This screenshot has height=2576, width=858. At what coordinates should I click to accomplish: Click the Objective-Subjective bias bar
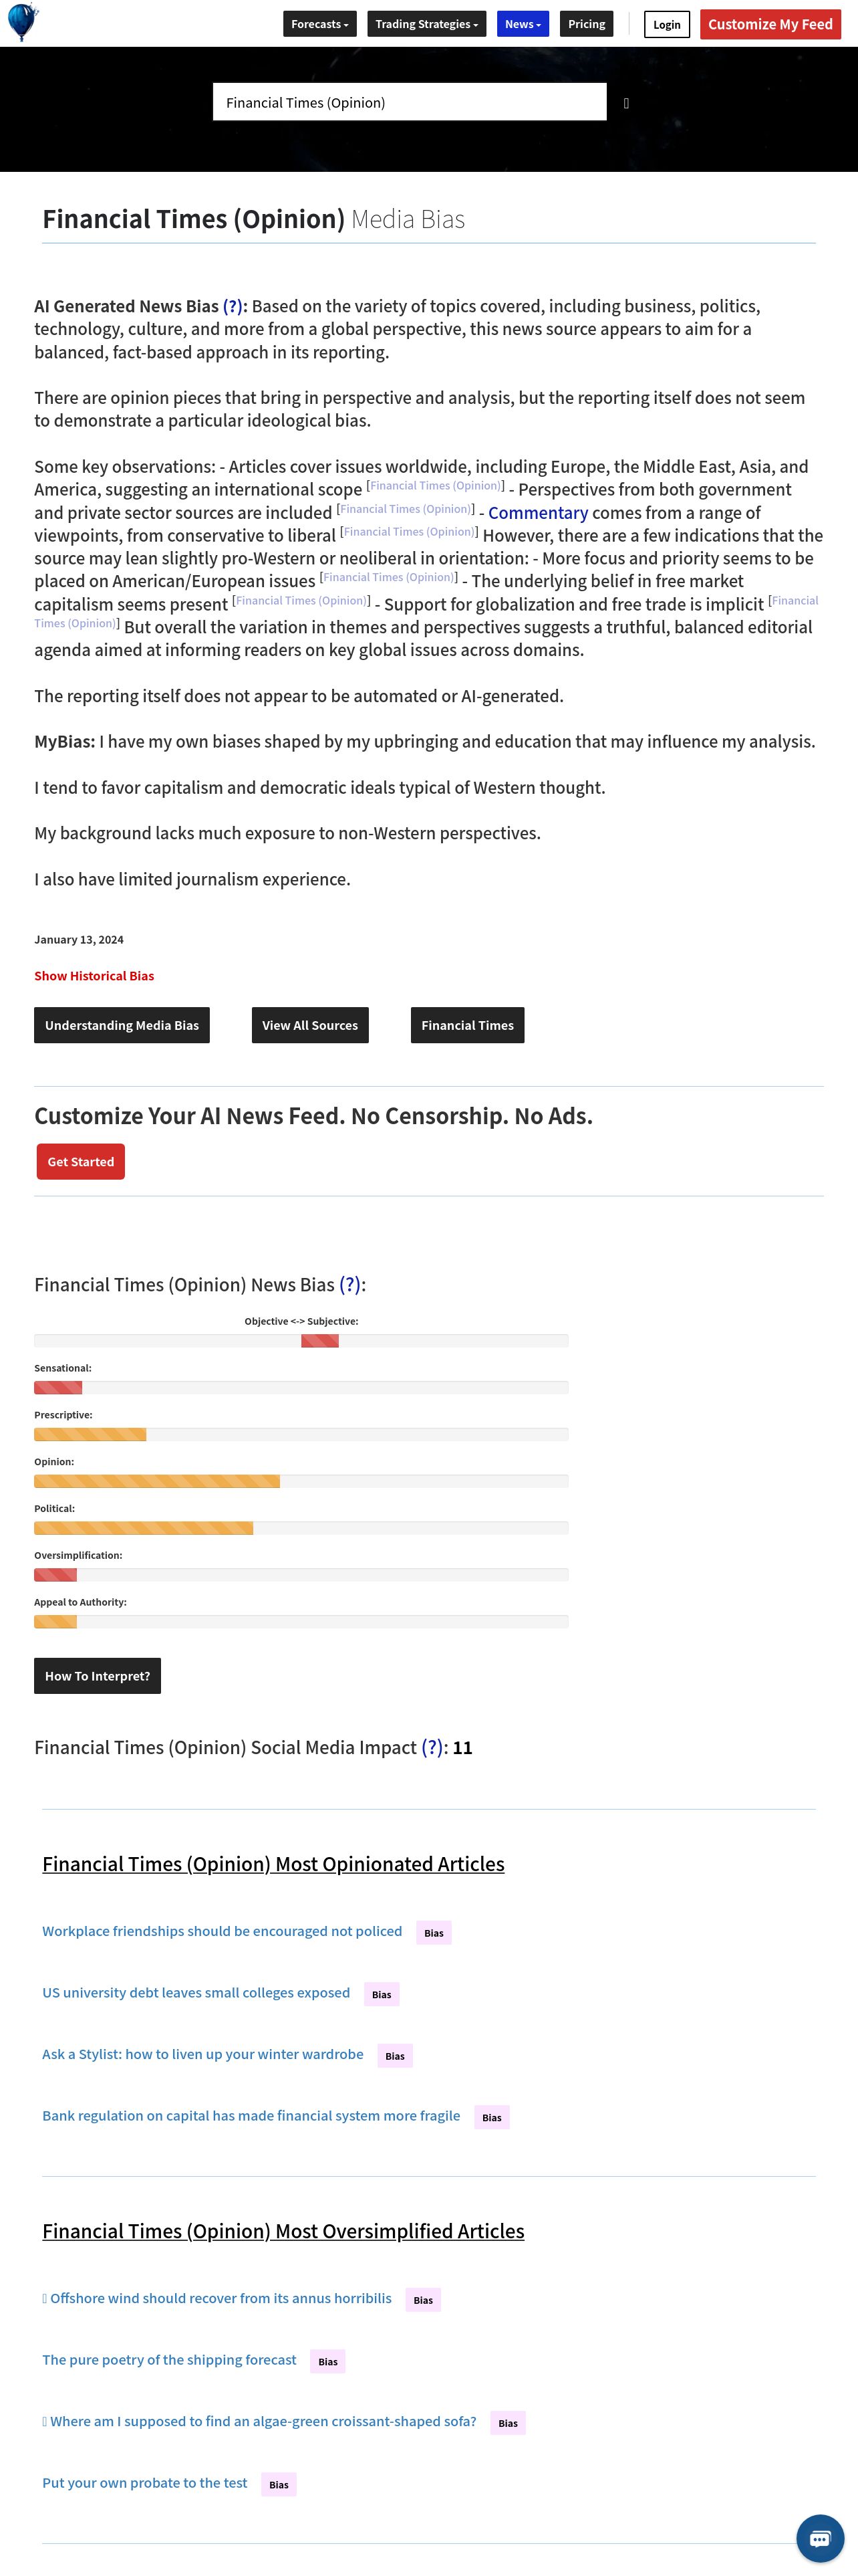tap(301, 1341)
